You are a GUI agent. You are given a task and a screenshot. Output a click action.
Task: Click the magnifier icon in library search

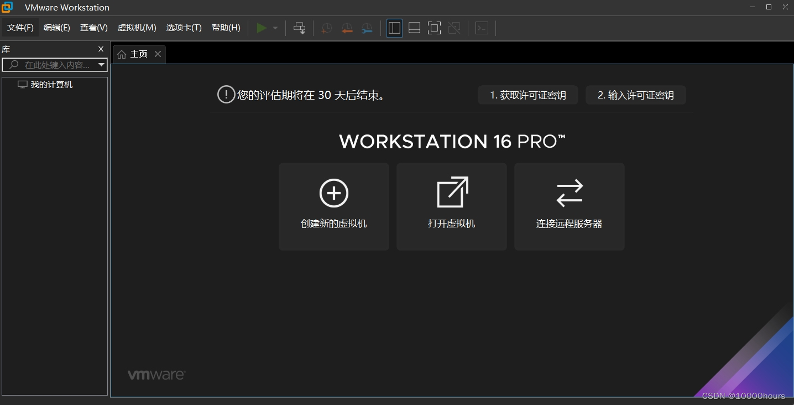coord(14,65)
